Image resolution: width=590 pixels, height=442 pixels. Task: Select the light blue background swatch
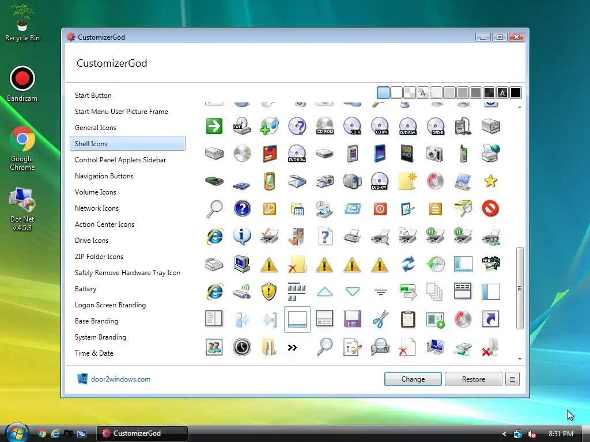click(383, 93)
